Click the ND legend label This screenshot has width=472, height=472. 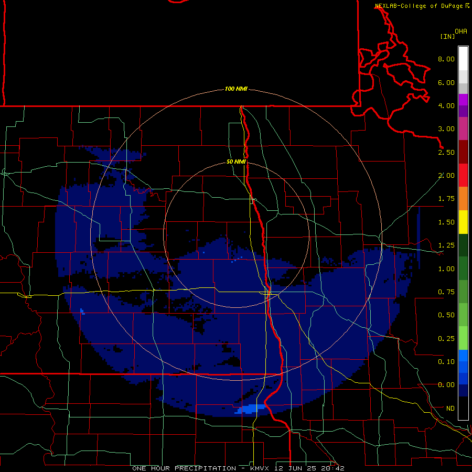click(450, 409)
